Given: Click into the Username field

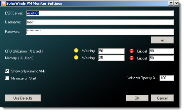Looking at the screenshot, I should 100,22.
